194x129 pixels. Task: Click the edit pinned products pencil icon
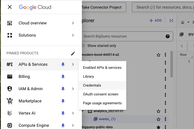[x=73, y=53]
